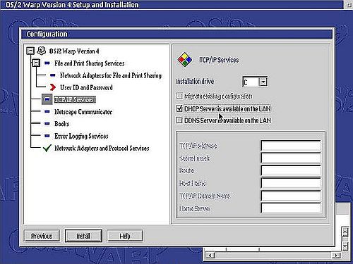
Task: Select the Books entry
Action: point(62,124)
